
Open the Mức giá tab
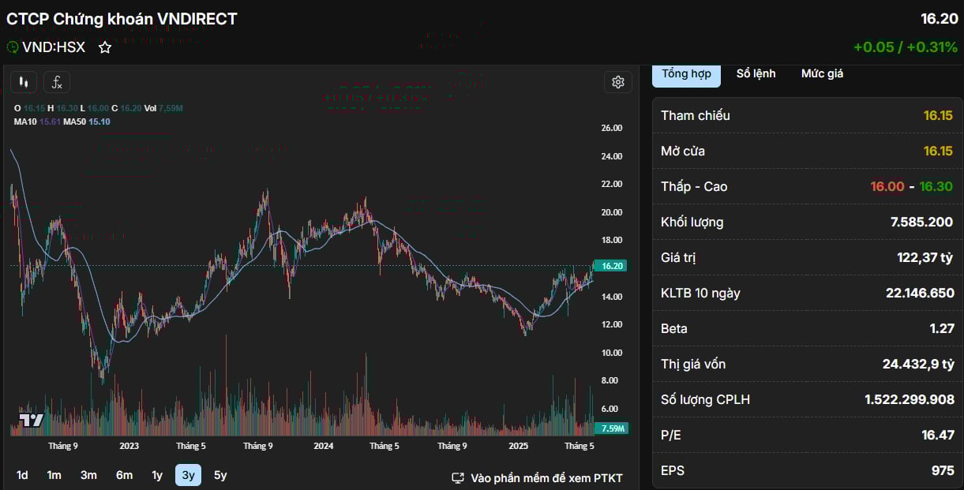(823, 73)
